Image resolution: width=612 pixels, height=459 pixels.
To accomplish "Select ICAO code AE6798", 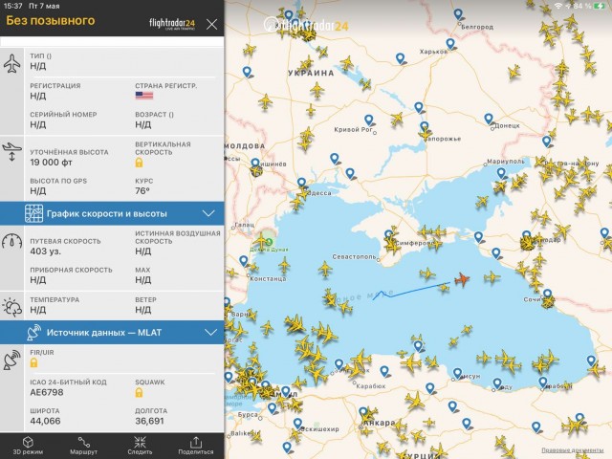I will 47,392.
